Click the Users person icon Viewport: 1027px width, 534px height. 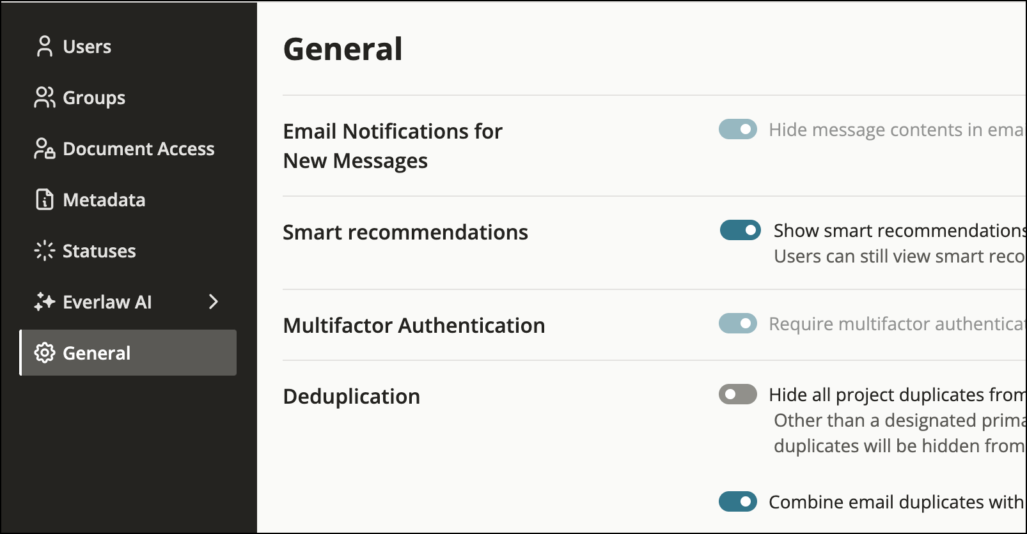(x=44, y=47)
